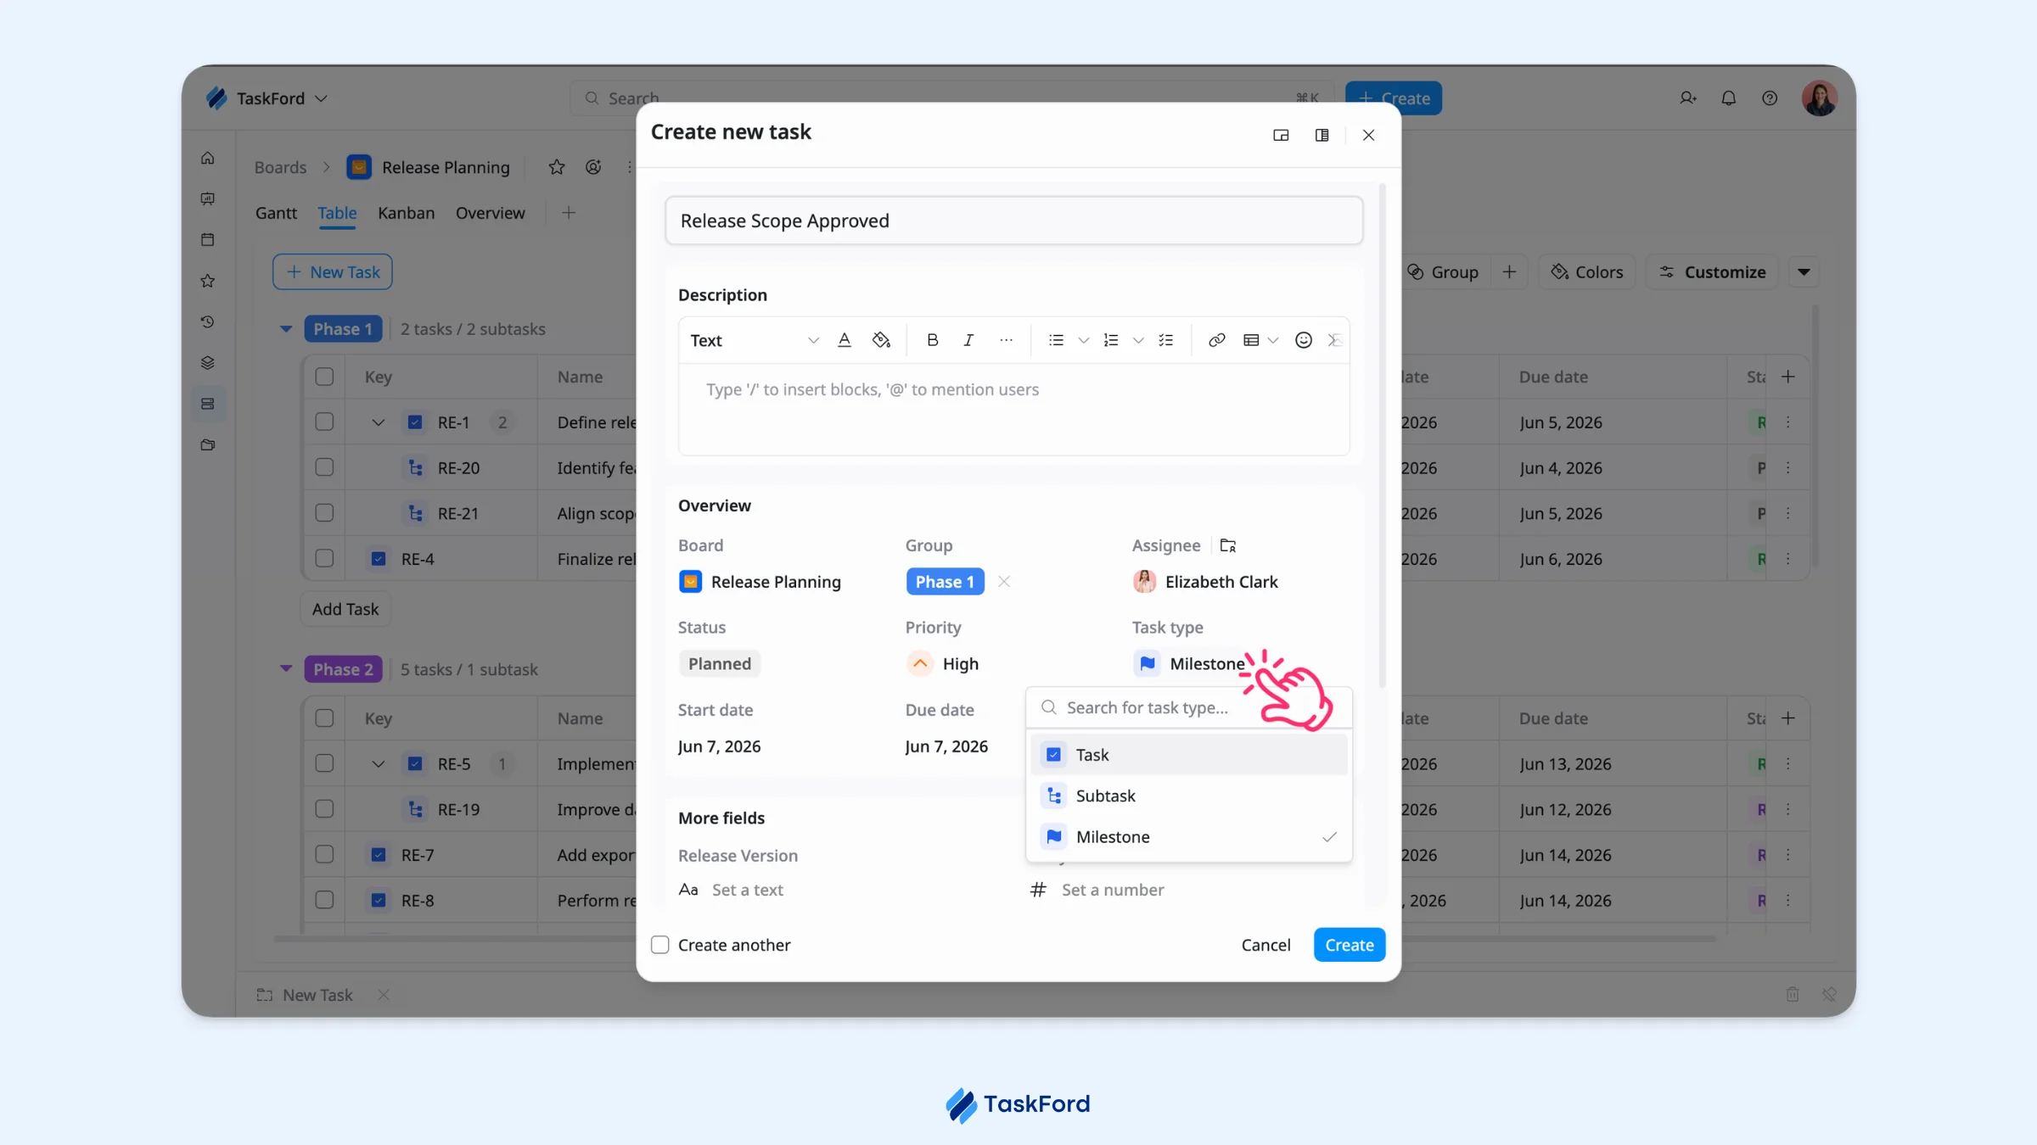Select the highlight fill color tool

tap(881, 340)
